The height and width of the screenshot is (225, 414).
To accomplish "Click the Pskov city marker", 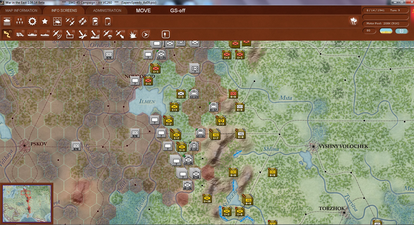I will (24, 145).
